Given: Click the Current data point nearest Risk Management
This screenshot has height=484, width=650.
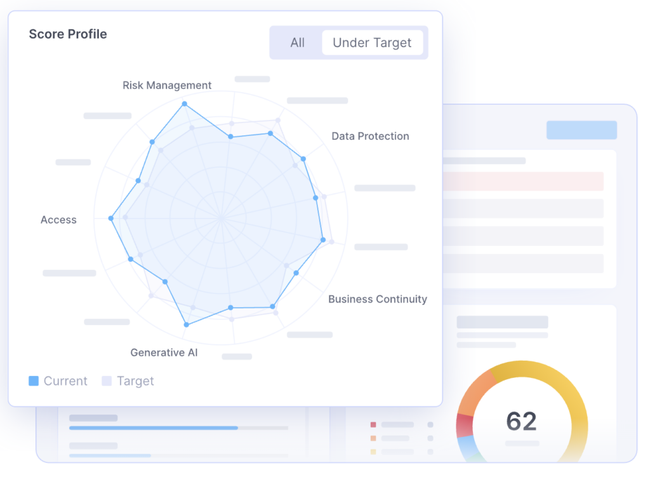Looking at the screenshot, I should point(185,104).
